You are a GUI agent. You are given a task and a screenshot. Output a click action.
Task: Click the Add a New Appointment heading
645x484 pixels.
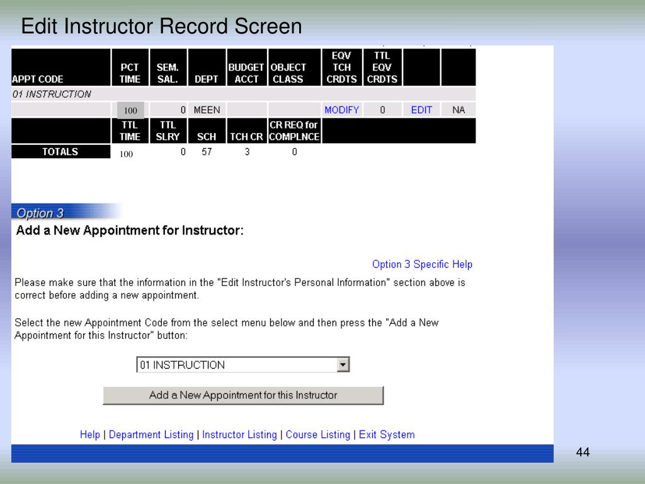130,231
